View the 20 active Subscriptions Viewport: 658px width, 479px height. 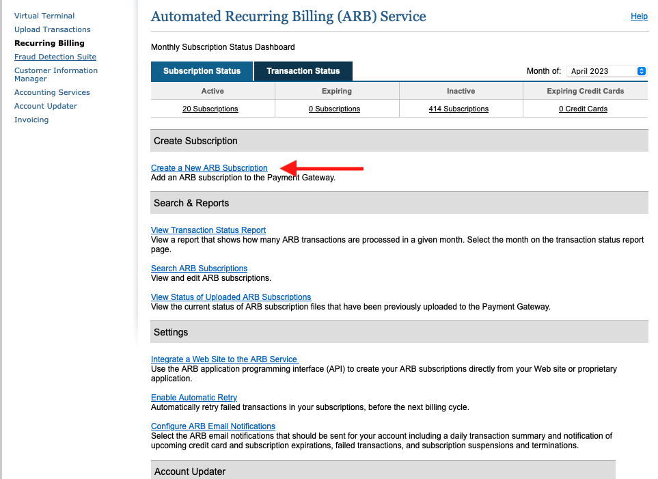tap(210, 109)
